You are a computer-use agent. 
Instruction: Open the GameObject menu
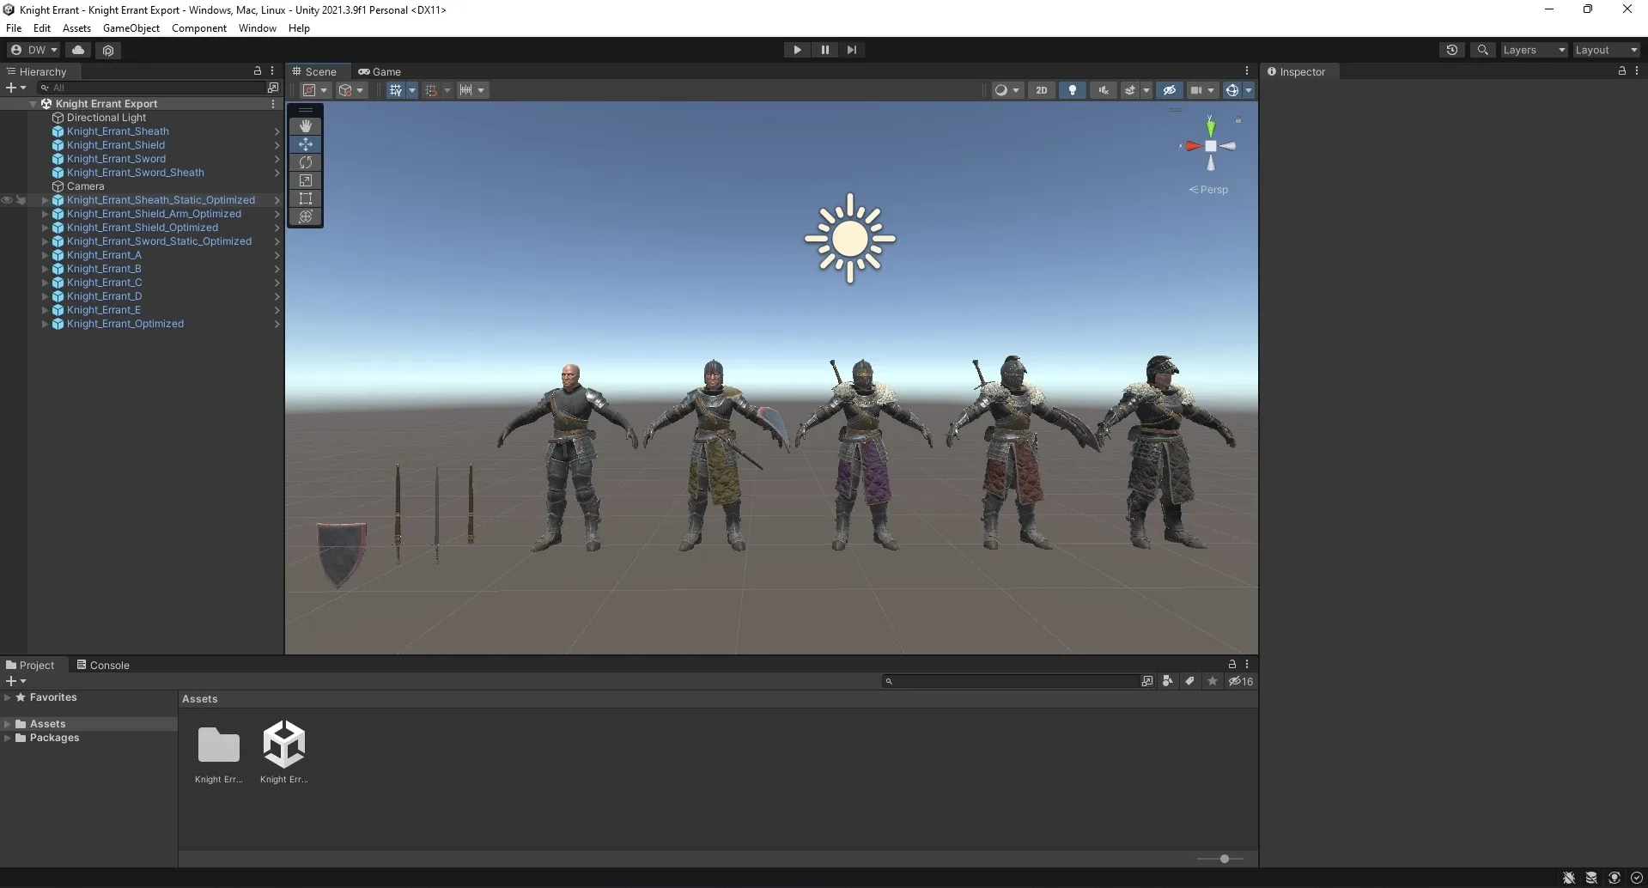point(131,28)
